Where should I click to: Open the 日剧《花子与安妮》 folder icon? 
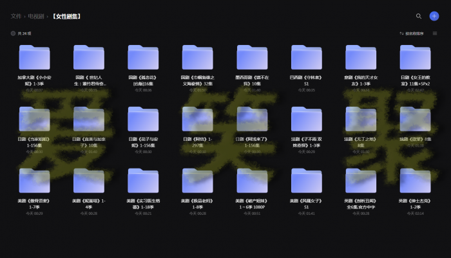143,119
